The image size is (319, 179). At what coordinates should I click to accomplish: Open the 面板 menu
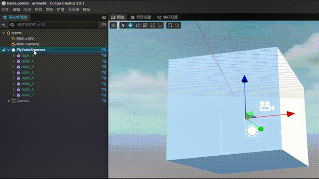point(49,9)
